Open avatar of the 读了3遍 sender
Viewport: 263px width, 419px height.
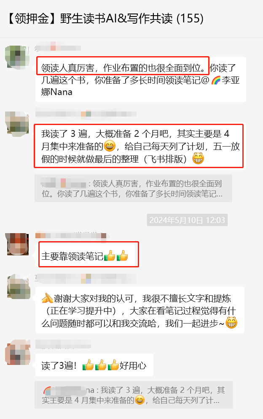[x=18, y=352]
